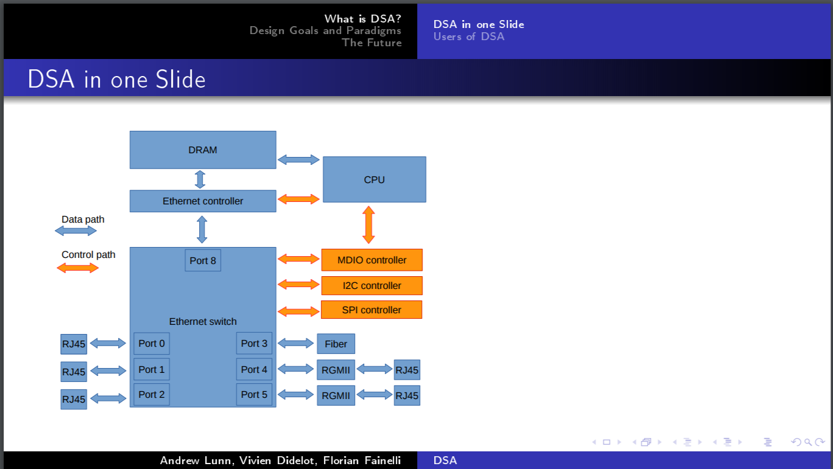Click the RJ45 box connected to Port 1
The image size is (833, 469).
pyautogui.click(x=74, y=371)
